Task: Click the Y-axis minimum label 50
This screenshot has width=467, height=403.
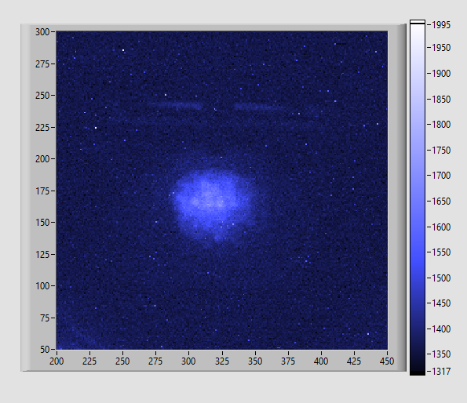Action: (x=45, y=350)
